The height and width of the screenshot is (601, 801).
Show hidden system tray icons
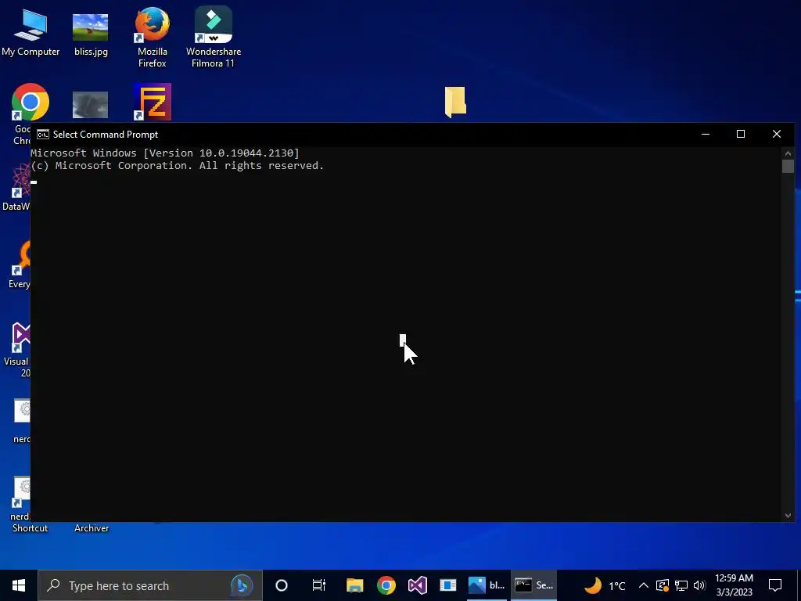pos(644,585)
